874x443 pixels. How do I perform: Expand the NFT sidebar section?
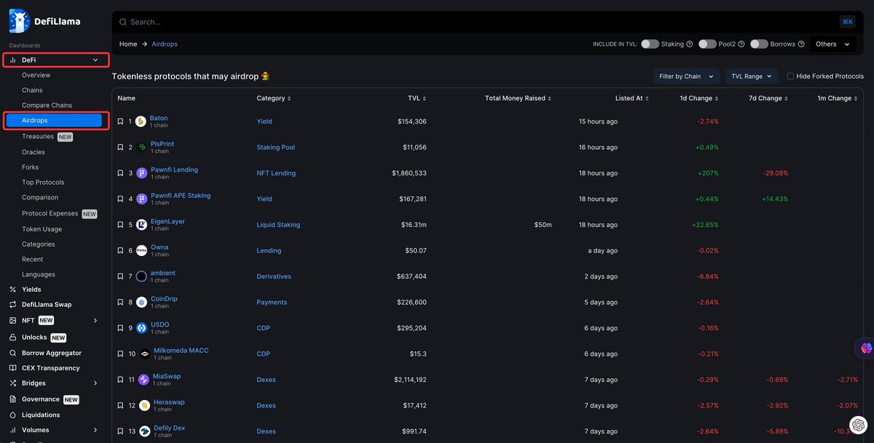click(x=95, y=321)
